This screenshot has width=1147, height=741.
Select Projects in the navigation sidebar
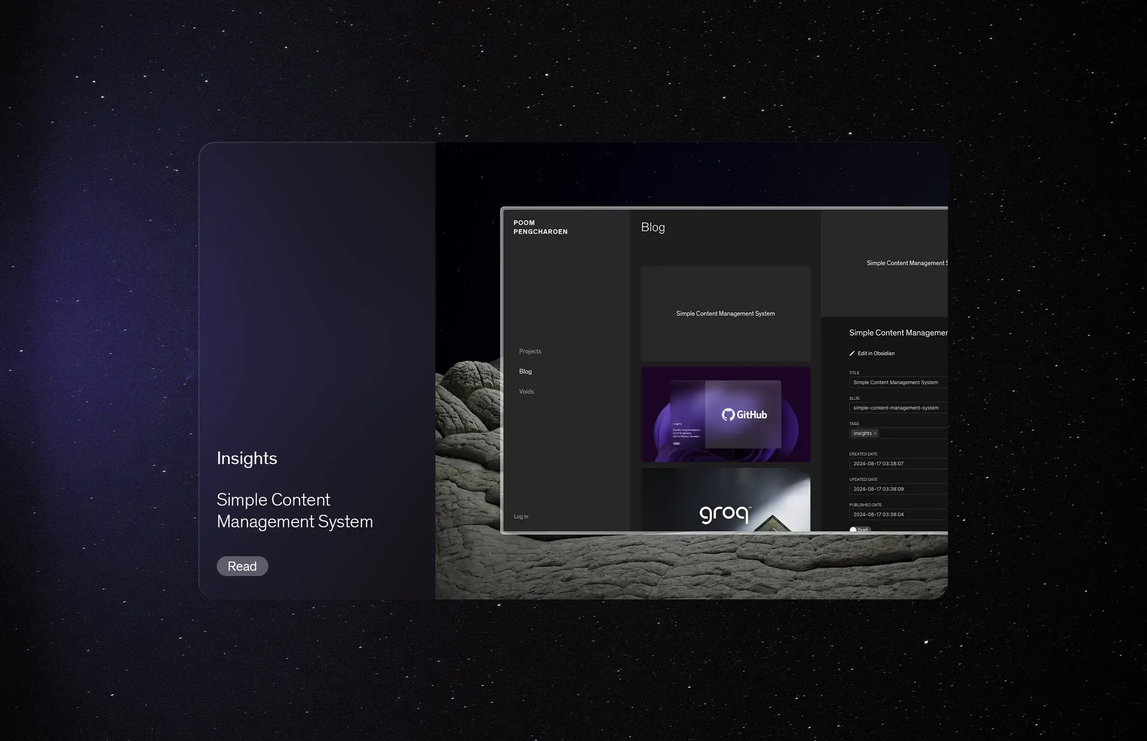point(530,351)
